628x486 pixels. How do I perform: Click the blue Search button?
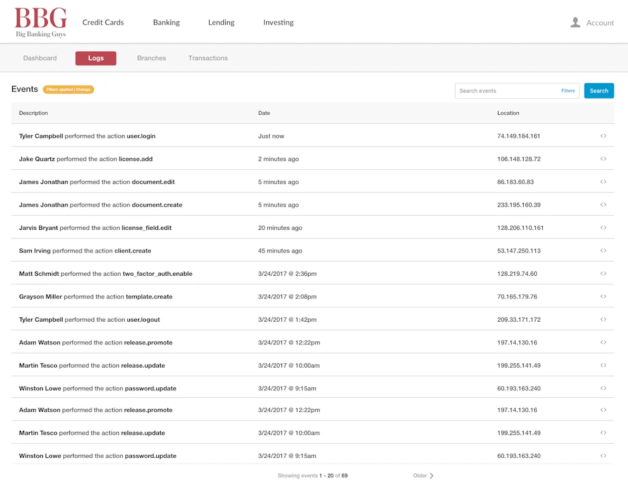[x=599, y=90]
